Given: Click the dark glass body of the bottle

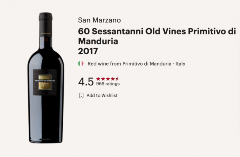Looking at the screenshot, I should point(46,116).
